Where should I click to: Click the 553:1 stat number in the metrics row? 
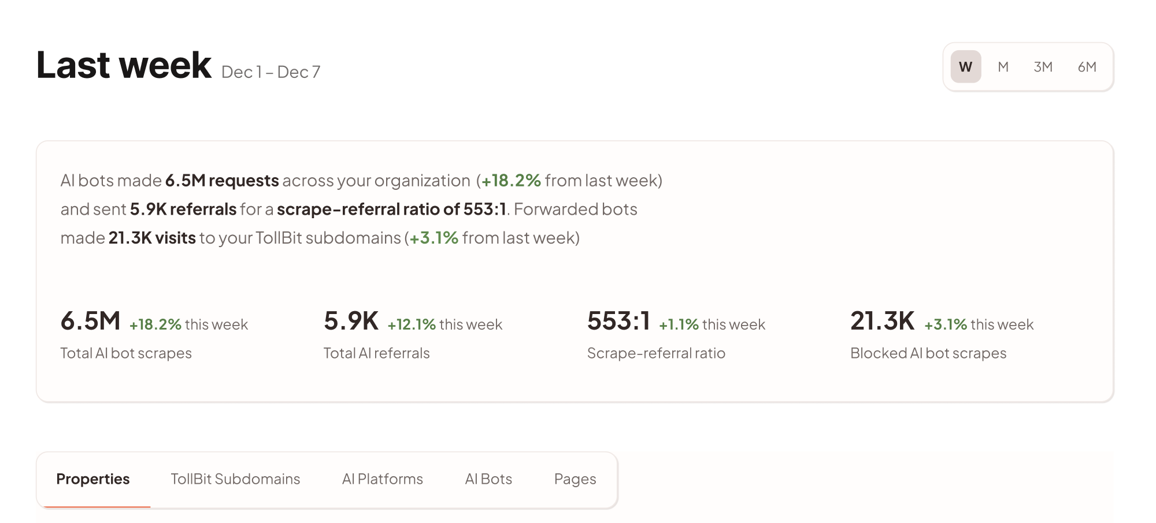618,321
